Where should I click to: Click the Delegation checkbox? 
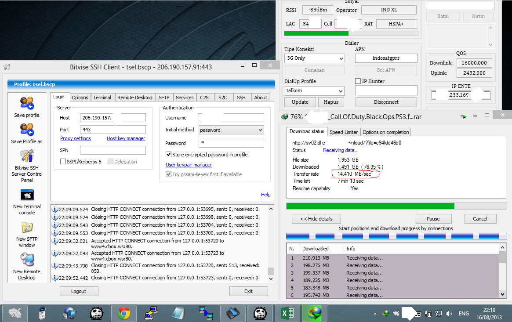coord(110,162)
